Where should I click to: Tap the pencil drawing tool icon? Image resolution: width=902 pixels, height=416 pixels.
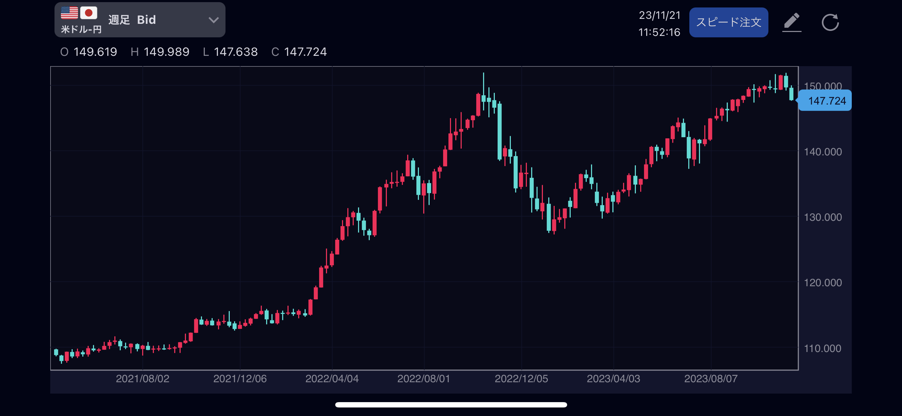(792, 22)
